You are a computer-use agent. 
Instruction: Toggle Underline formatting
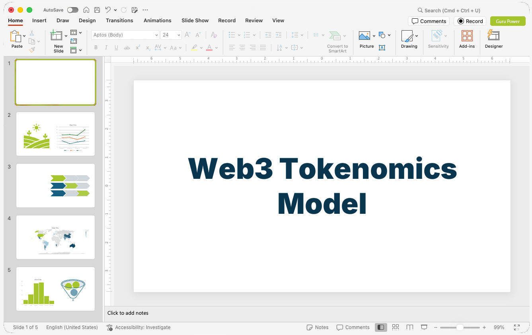point(116,48)
